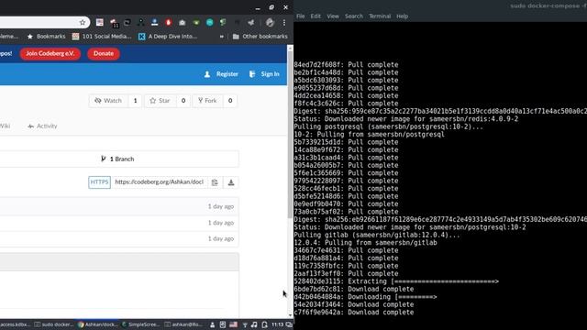
Task: Click the red Donate button
Action: pos(104,53)
